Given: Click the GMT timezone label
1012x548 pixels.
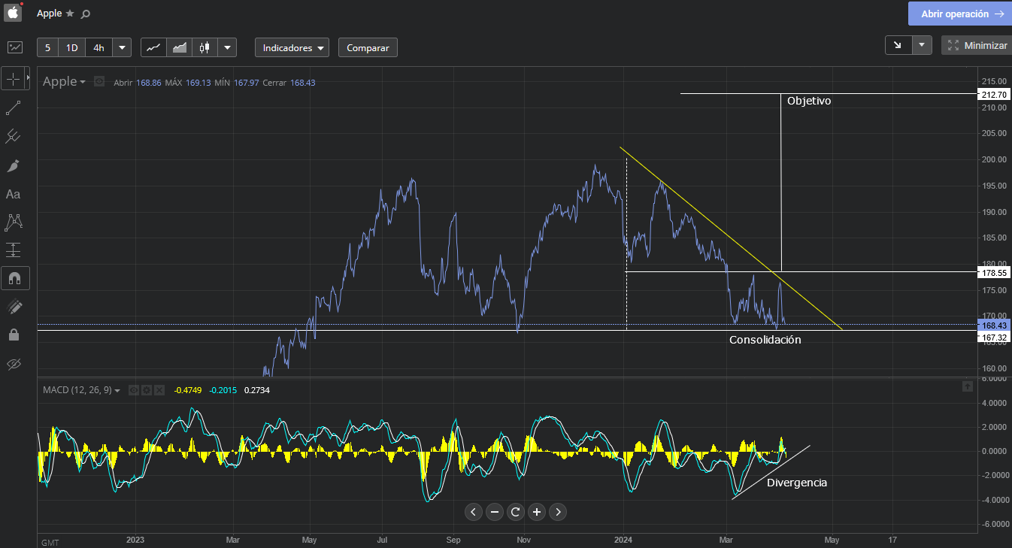Looking at the screenshot, I should click(50, 542).
